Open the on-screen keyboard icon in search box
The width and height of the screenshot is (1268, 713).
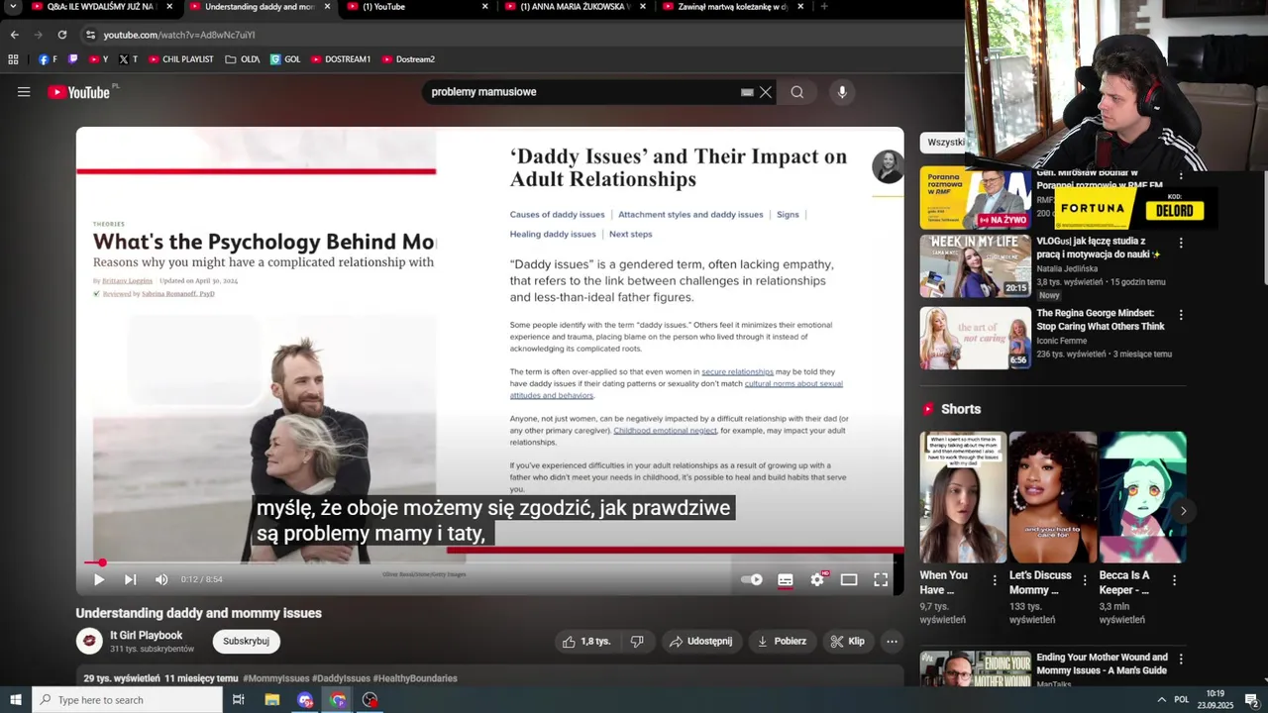tap(747, 92)
